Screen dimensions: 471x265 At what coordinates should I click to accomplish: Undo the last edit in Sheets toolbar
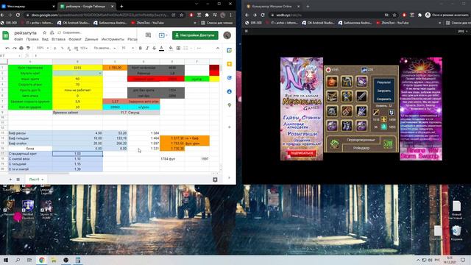7,48
